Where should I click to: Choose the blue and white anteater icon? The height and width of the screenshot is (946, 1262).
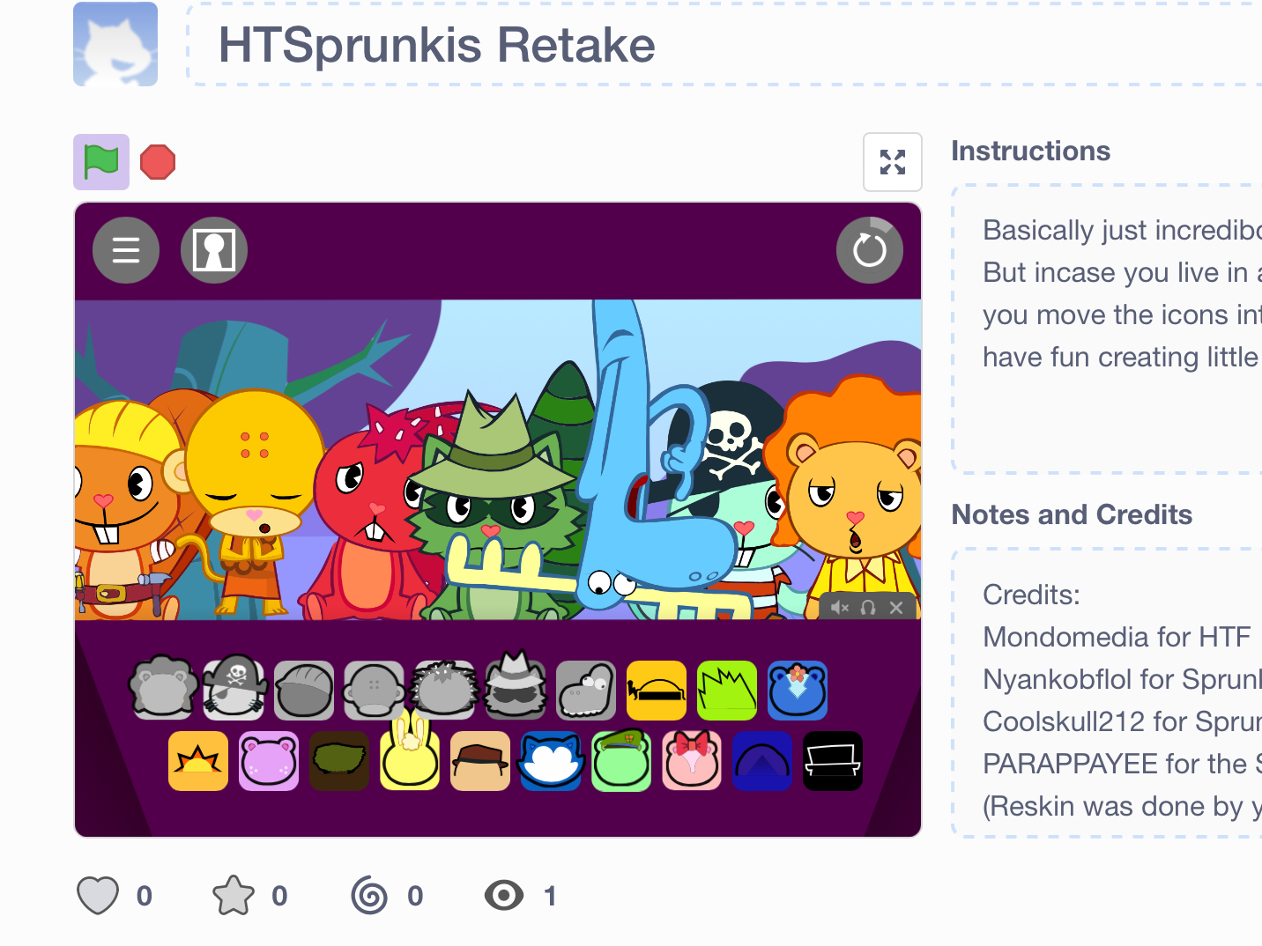[551, 761]
